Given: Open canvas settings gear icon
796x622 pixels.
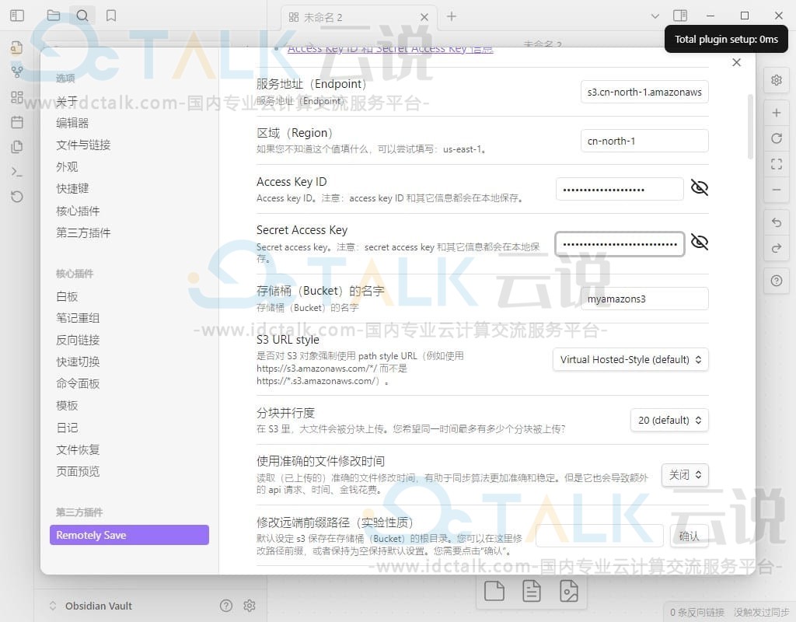Looking at the screenshot, I should (x=777, y=80).
